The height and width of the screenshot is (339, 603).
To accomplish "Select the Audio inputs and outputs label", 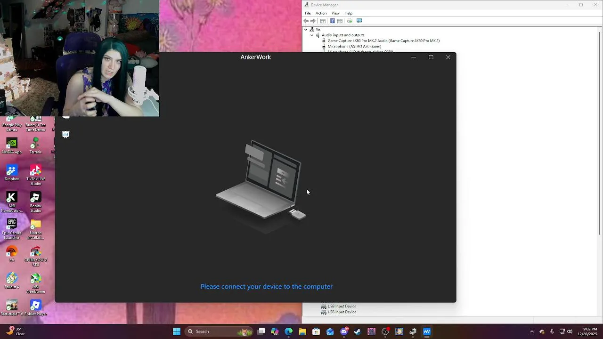I will pyautogui.click(x=343, y=35).
